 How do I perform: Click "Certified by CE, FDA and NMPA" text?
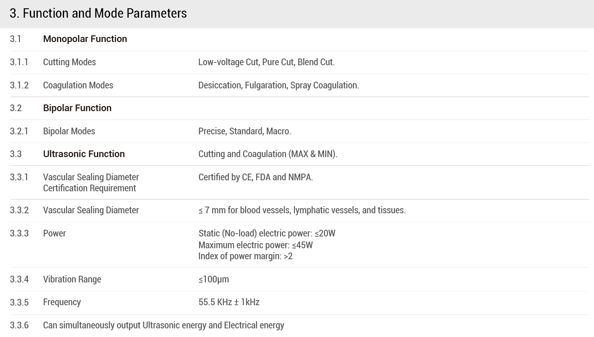point(255,177)
